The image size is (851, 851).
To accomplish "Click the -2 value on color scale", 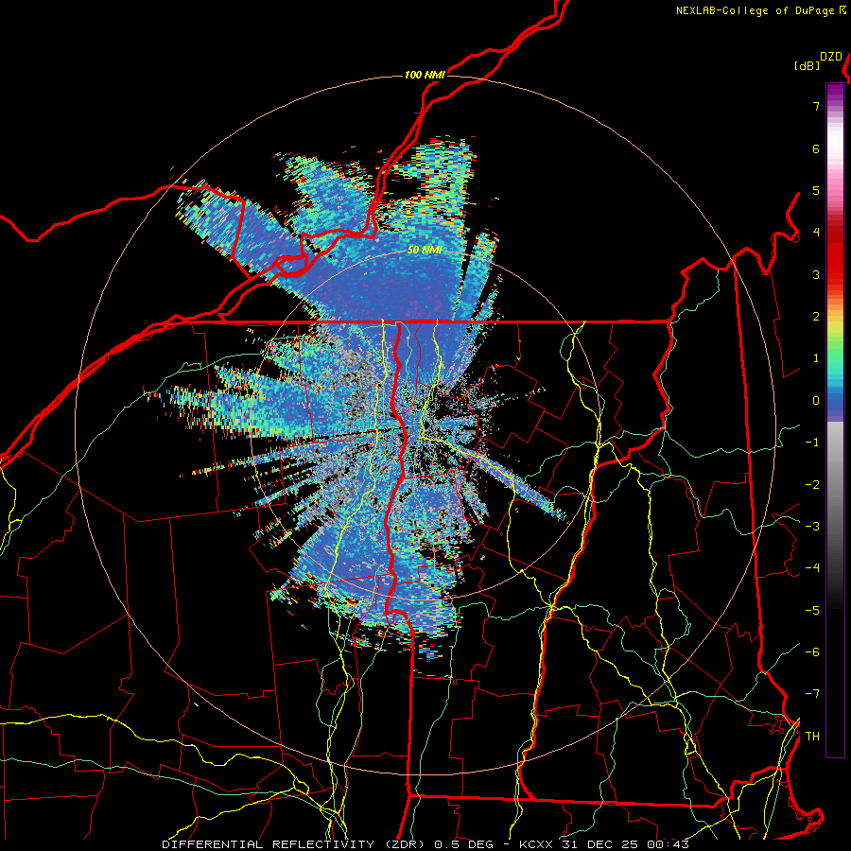I will (812, 484).
